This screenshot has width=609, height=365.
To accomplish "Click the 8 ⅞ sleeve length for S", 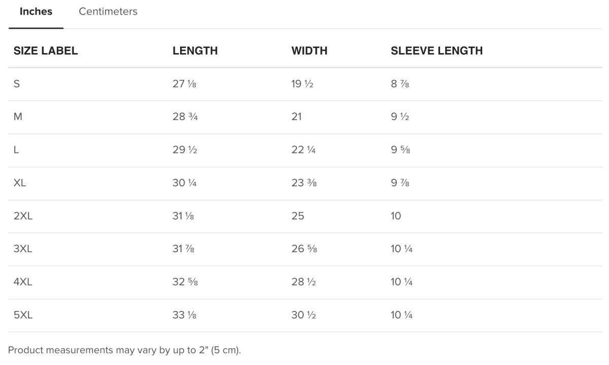I will click(x=400, y=84).
